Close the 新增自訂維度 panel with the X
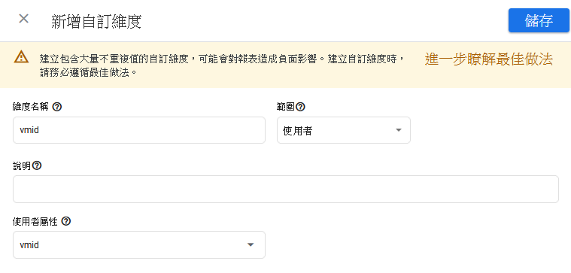 point(23,19)
